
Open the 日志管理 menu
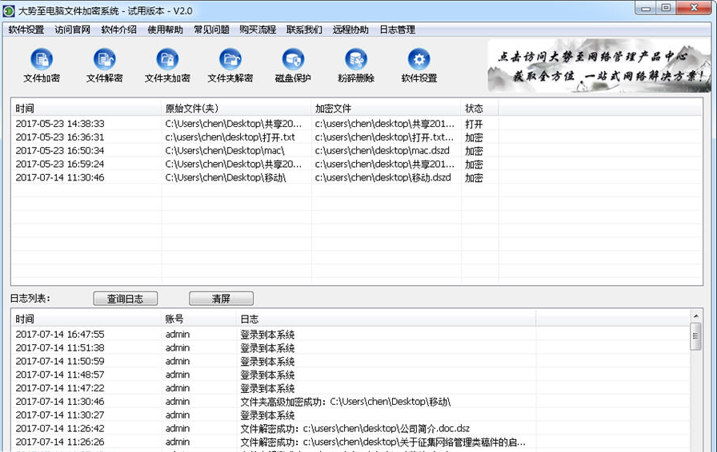pyautogui.click(x=397, y=30)
